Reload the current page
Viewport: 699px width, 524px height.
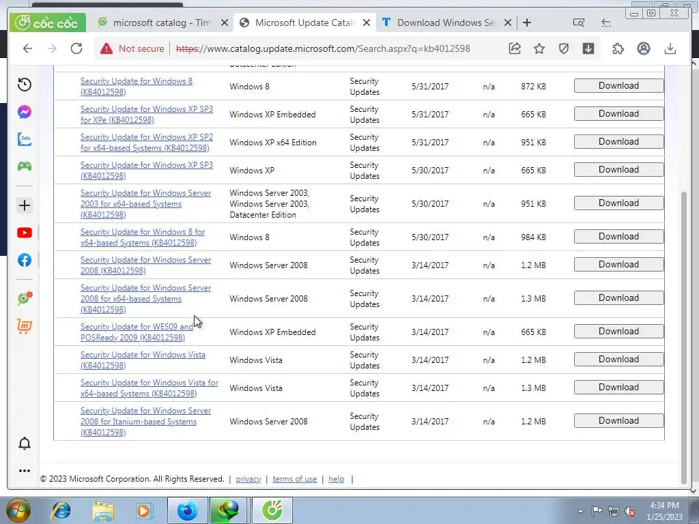76,48
